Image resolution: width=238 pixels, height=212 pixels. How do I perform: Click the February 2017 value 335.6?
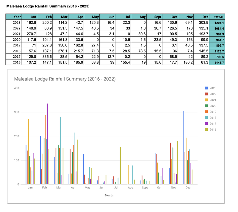click(x=45, y=57)
